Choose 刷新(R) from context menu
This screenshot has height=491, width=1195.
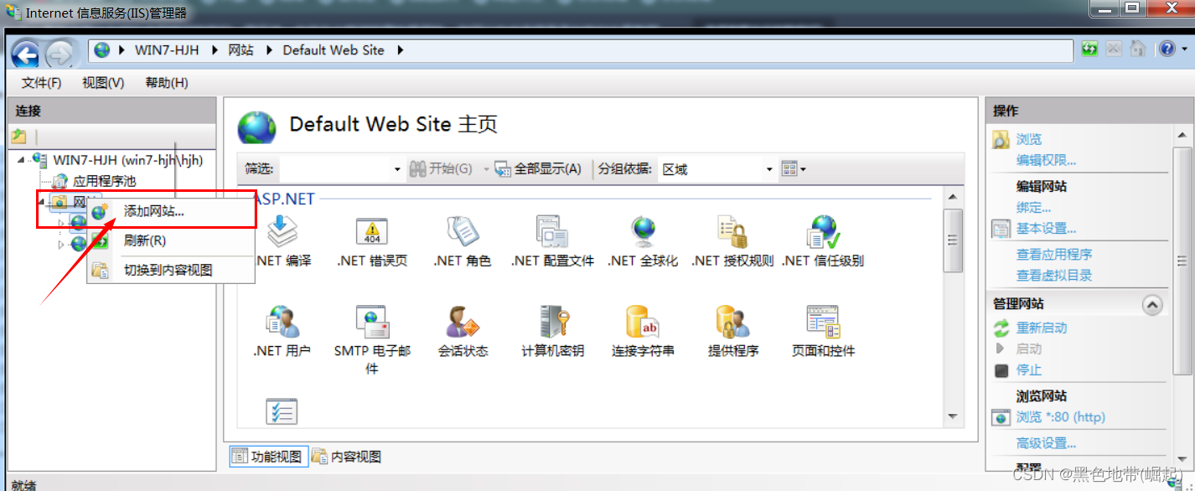[171, 240]
